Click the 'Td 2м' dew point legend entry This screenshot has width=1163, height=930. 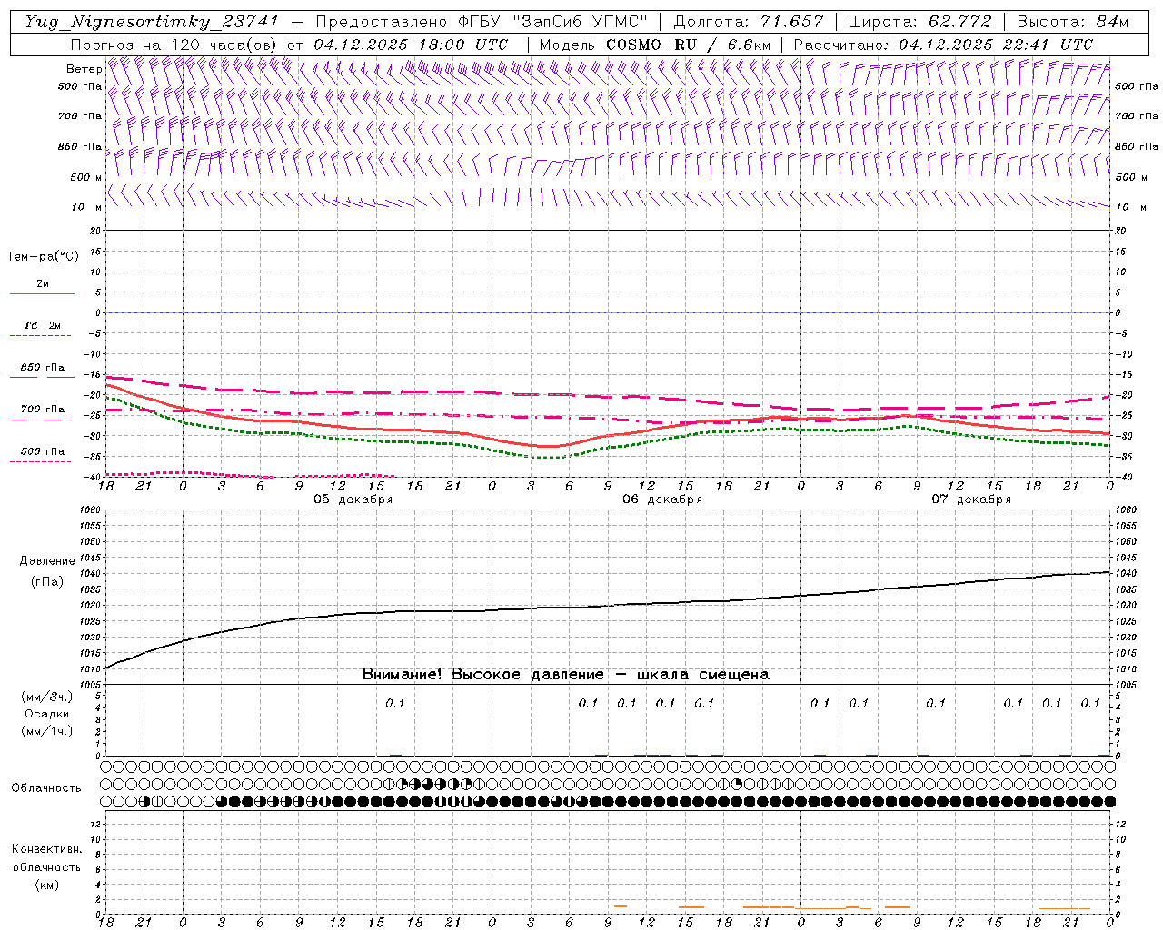click(x=42, y=325)
